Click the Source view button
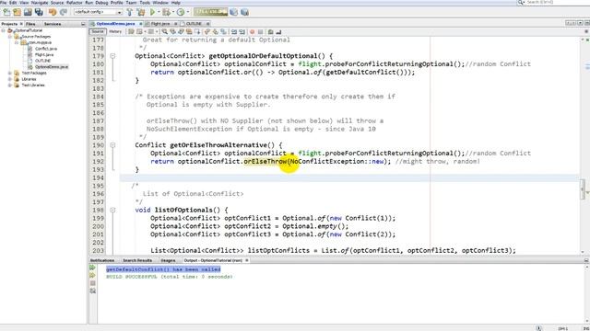 pos(98,31)
